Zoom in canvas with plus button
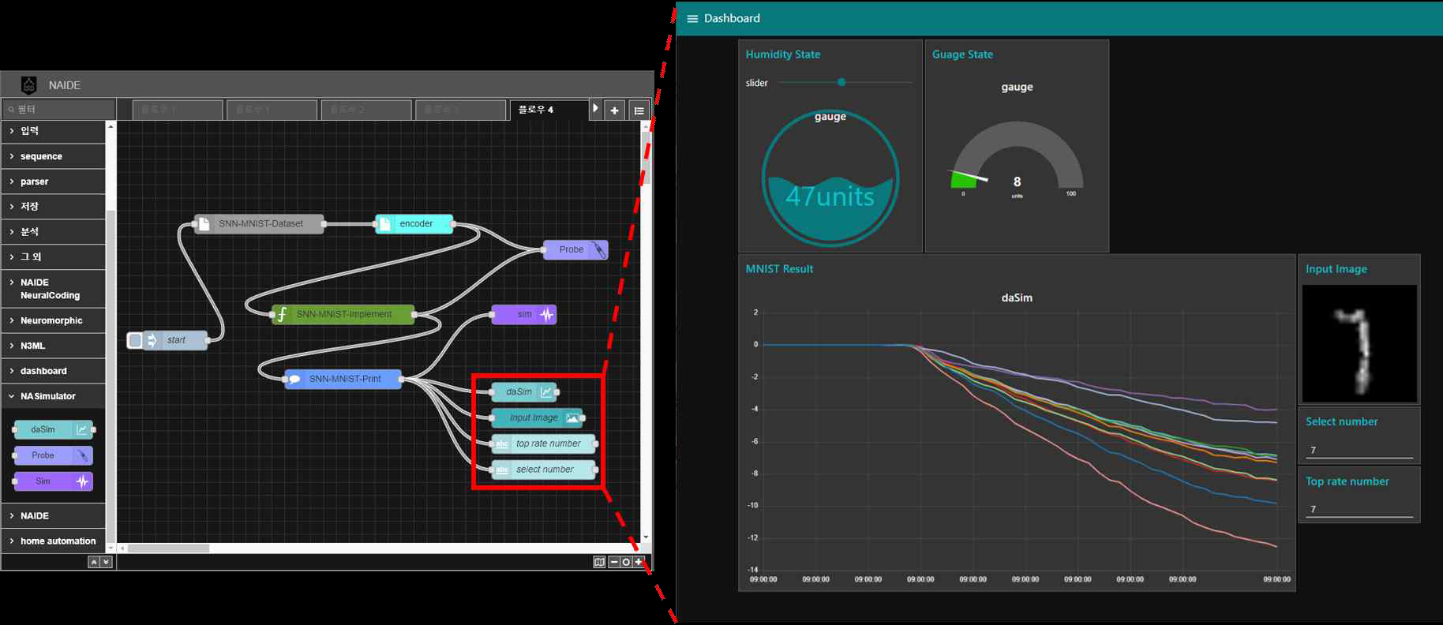 (x=639, y=562)
